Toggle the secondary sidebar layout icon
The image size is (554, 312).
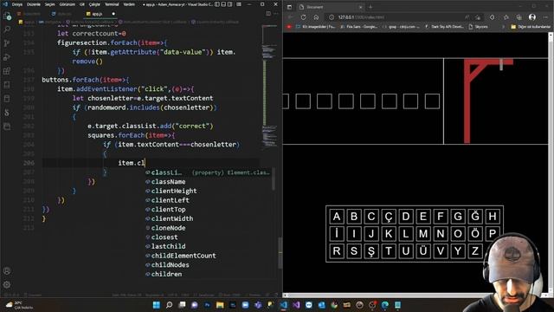(x=230, y=4)
